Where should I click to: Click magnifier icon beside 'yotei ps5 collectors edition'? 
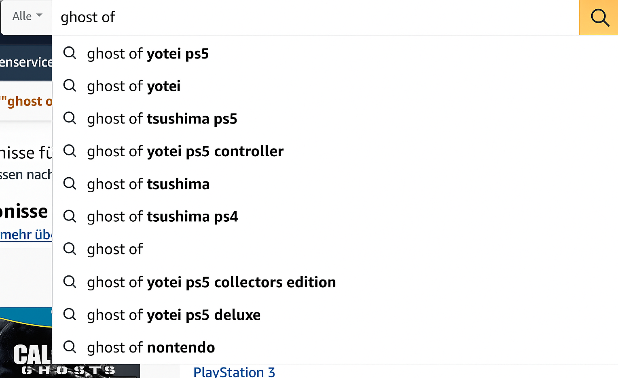click(70, 282)
